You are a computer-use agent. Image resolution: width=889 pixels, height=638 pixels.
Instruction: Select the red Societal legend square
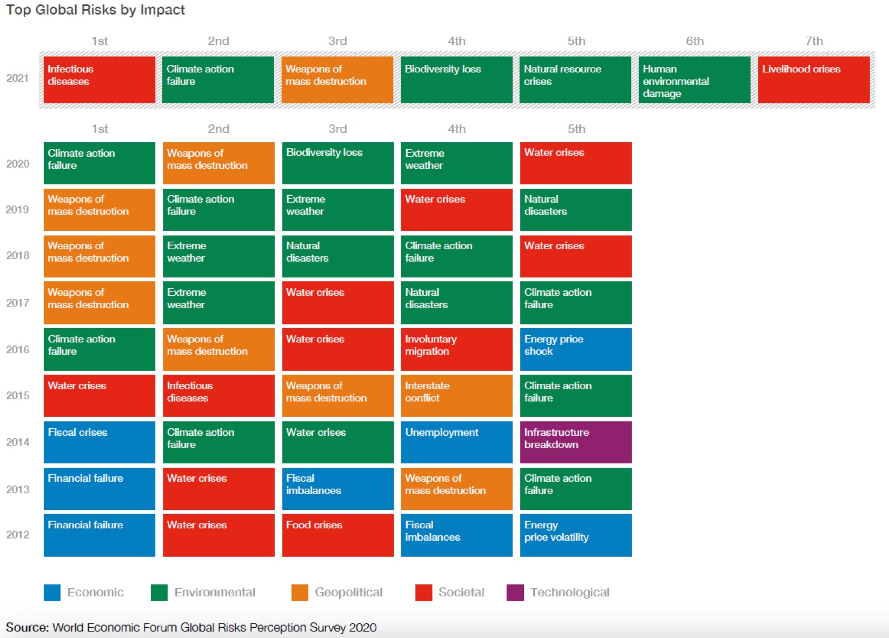[423, 593]
